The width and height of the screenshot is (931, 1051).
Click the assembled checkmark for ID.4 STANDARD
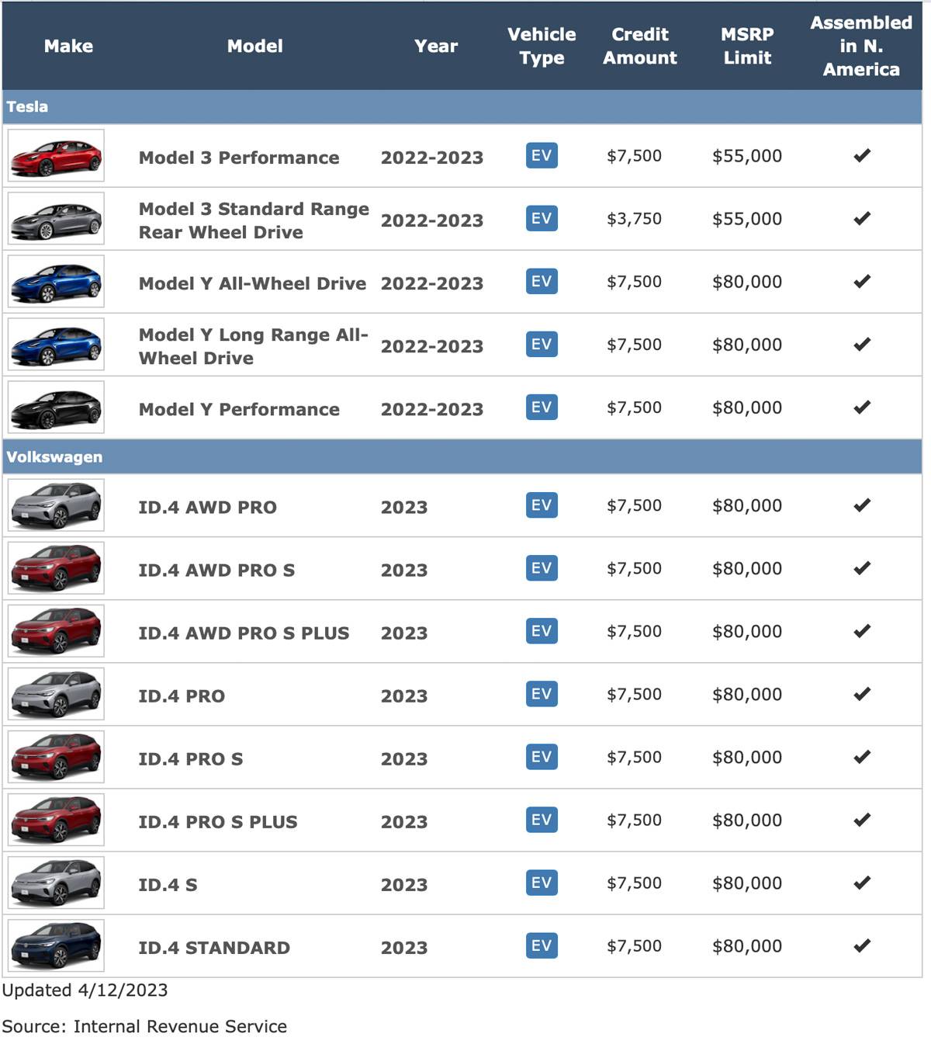pos(862,945)
